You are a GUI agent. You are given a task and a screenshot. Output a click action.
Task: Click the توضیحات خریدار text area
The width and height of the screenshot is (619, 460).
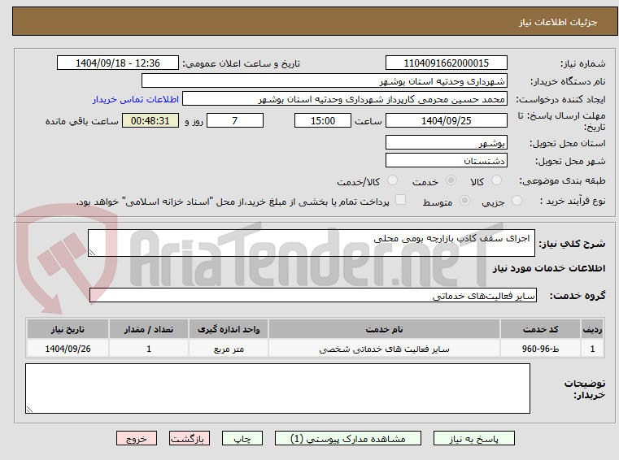277,388
